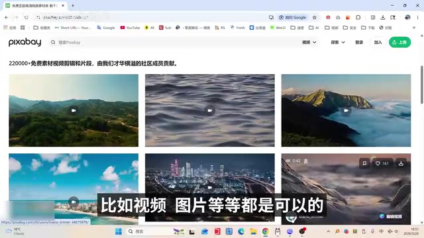424x238 pixels.
Task: Open a new browser tab
Action: 73,5
